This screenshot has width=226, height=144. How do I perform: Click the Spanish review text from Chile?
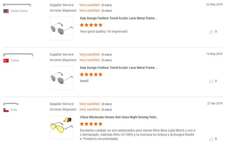pyautogui.click(x=138, y=134)
